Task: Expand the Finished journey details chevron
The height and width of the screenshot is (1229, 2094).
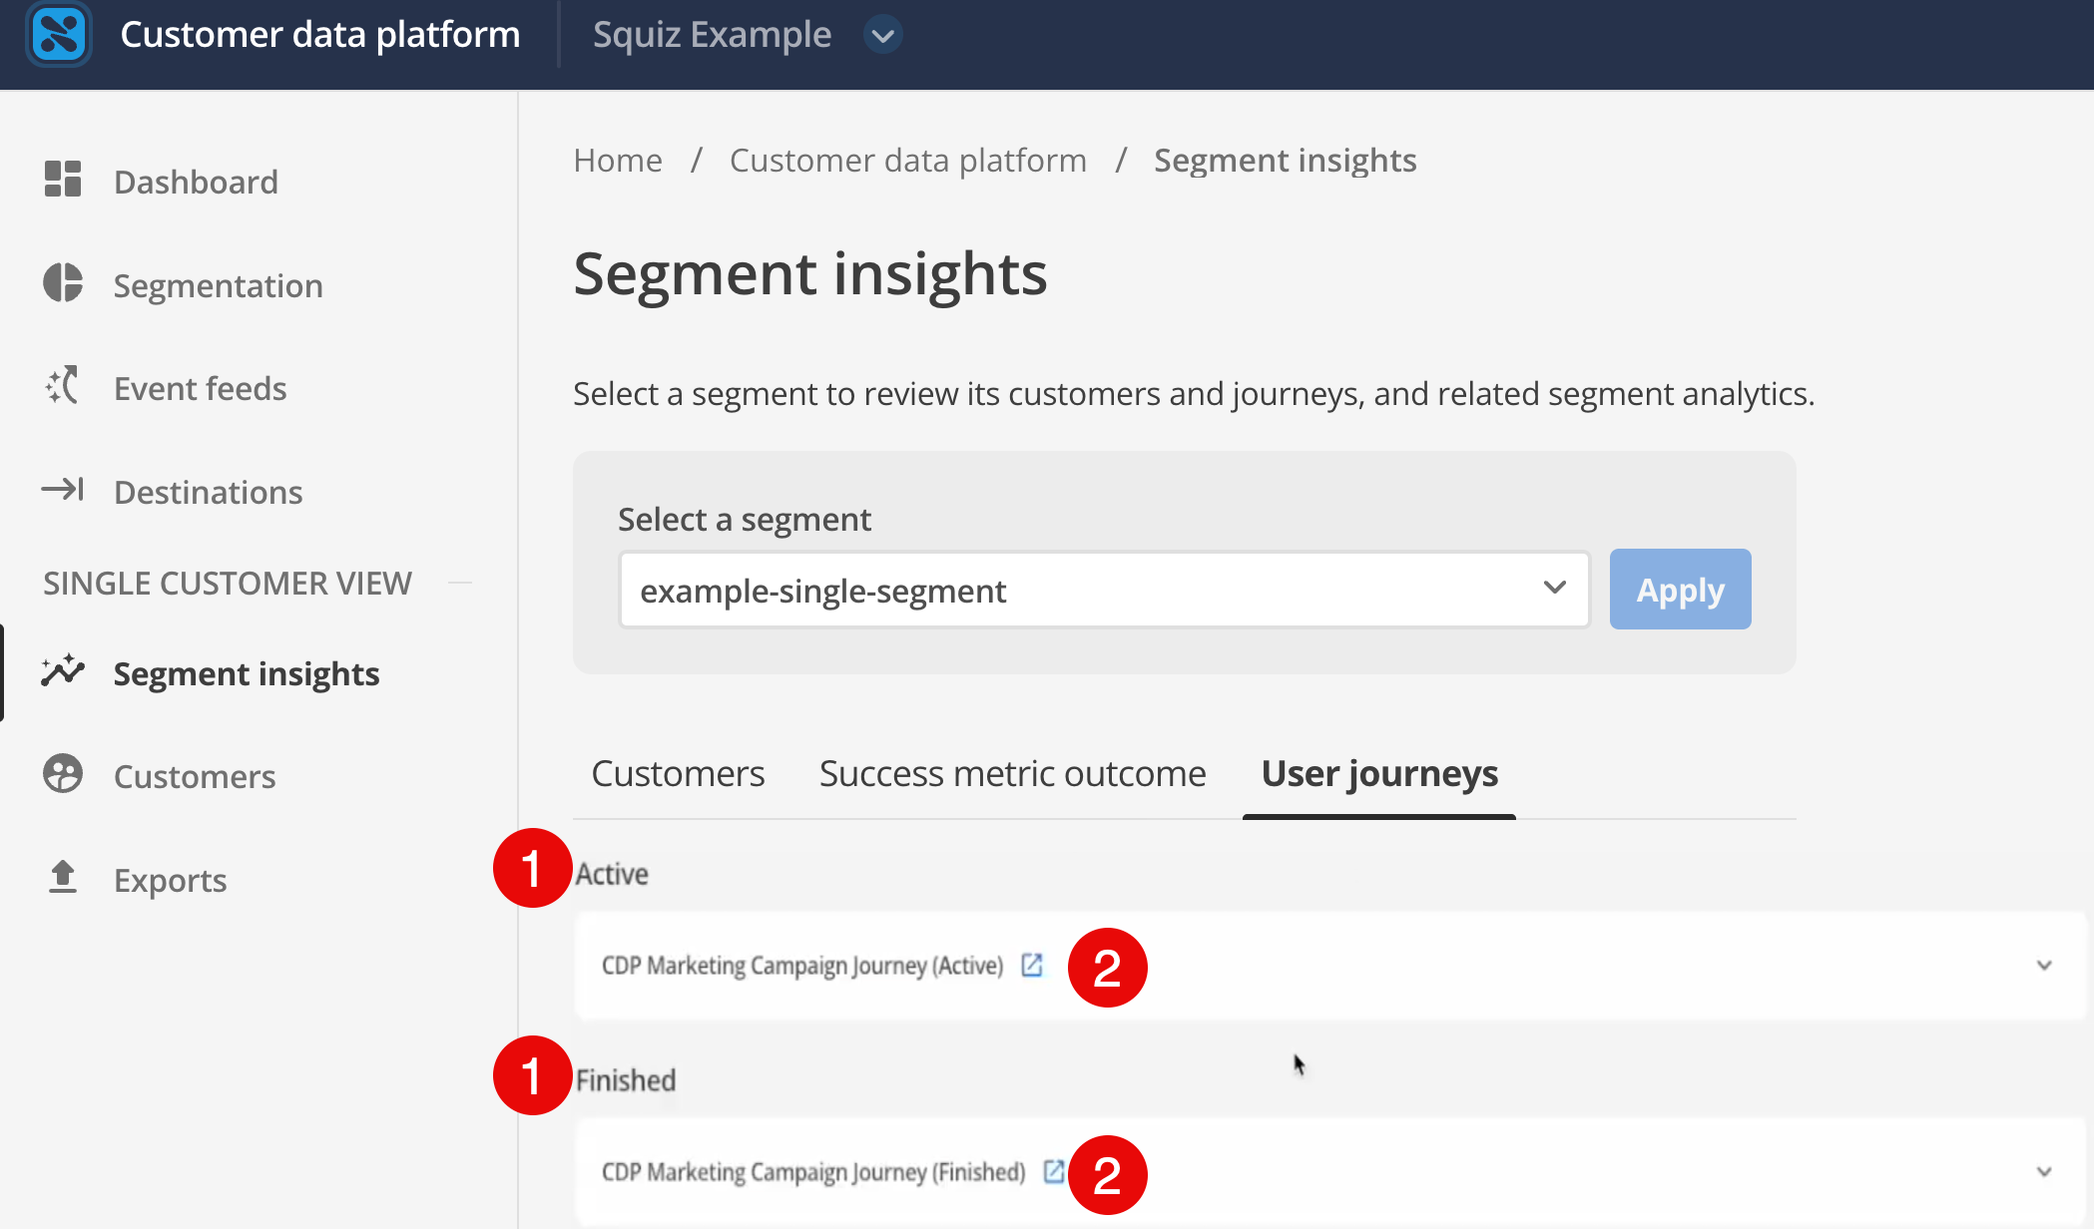Action: pos(2044,1171)
